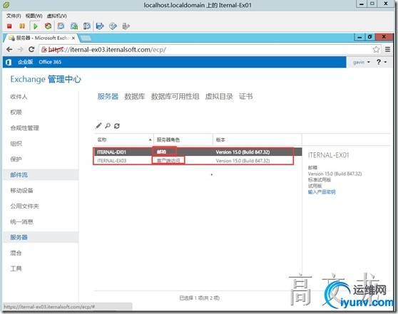Go back in the browser
This screenshot has width=398, height=314.
[x=9, y=49]
